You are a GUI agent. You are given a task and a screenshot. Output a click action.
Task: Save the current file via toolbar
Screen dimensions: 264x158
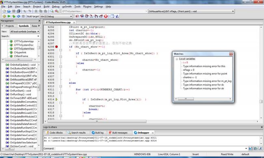pyautogui.click(x=14, y=11)
